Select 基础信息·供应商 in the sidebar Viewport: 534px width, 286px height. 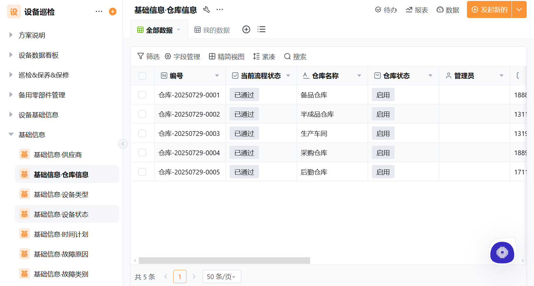click(x=58, y=155)
